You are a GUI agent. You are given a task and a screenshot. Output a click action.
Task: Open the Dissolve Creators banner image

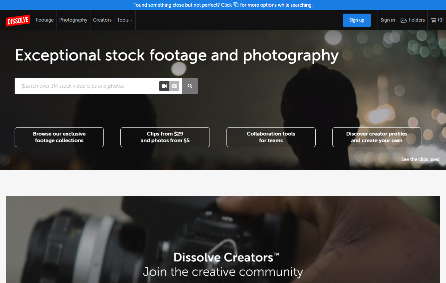point(223,239)
